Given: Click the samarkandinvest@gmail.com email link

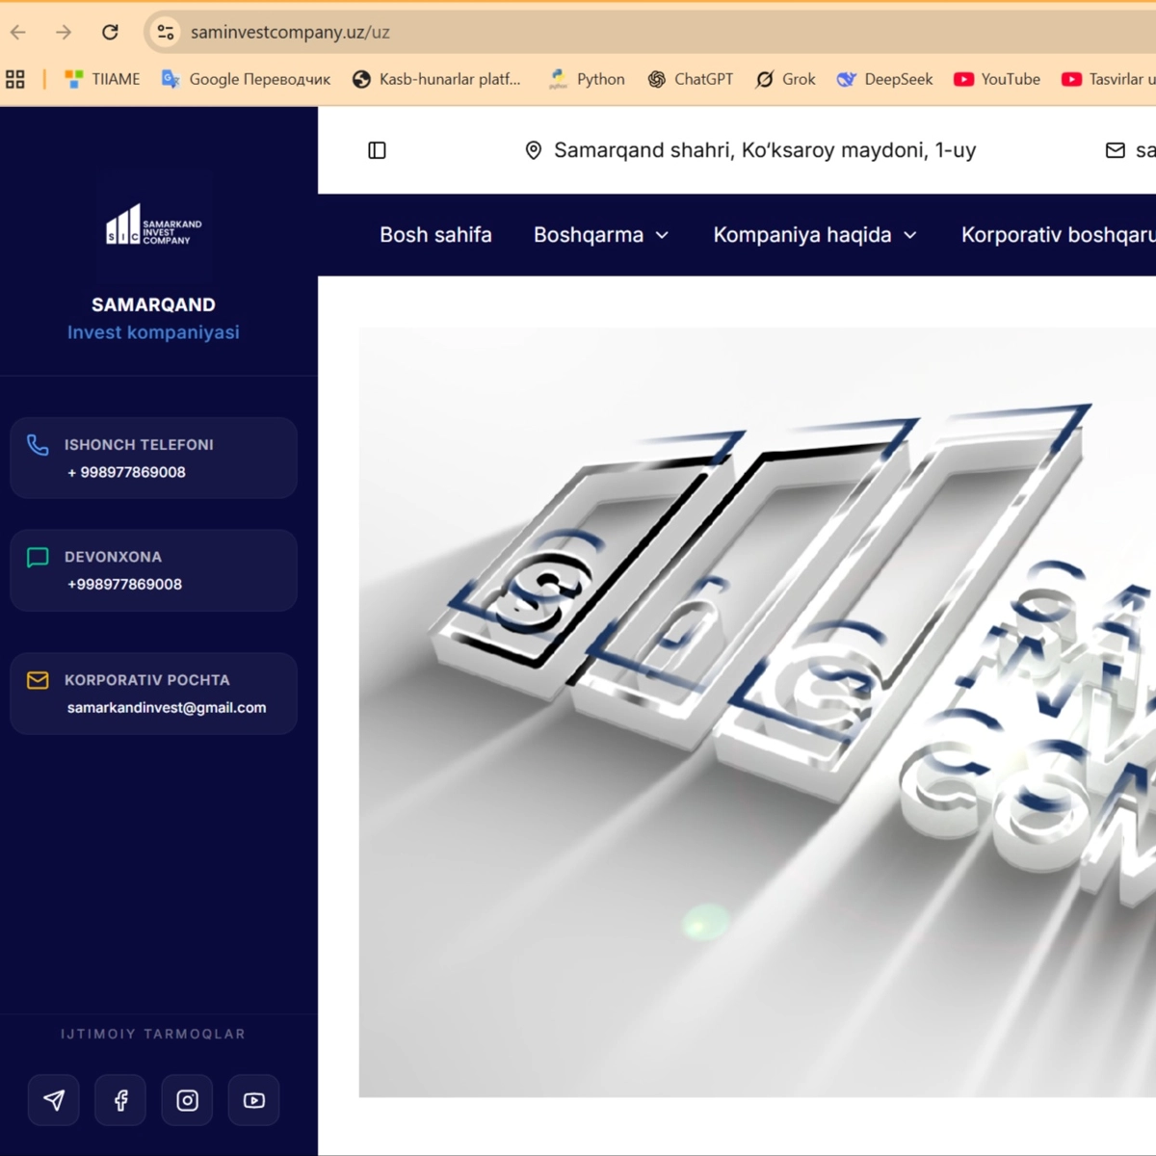Looking at the screenshot, I should click(167, 707).
